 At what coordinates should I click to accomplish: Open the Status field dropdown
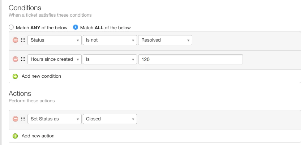pos(55,40)
